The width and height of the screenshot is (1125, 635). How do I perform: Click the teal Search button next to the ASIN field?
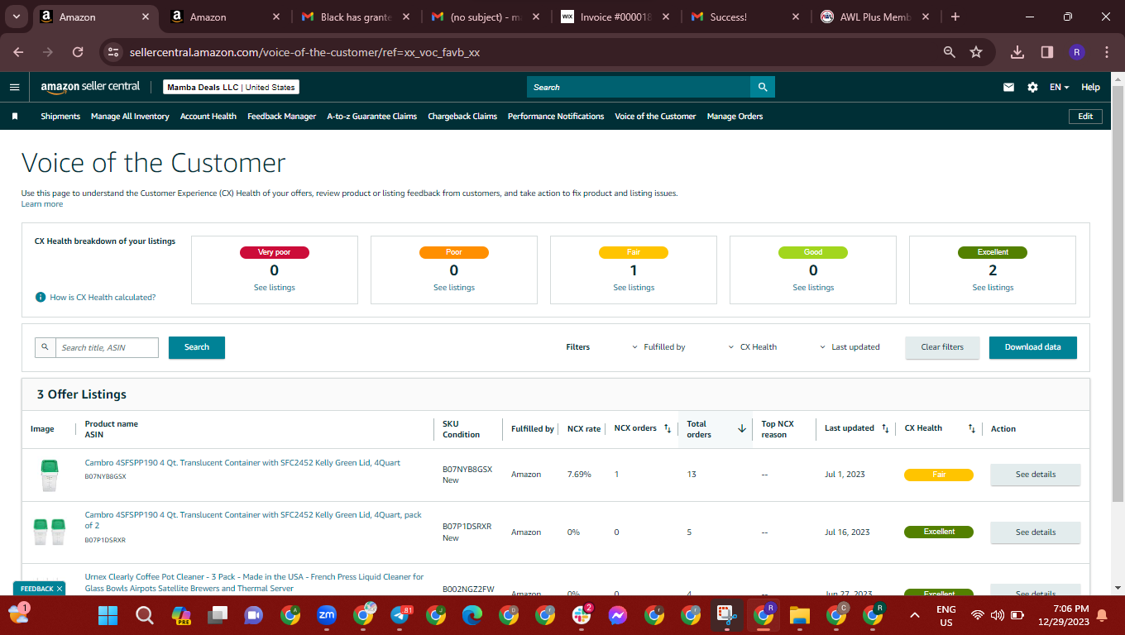coord(197,347)
